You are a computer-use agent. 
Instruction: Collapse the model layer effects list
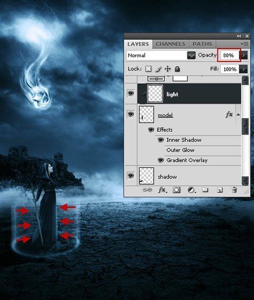(238, 115)
